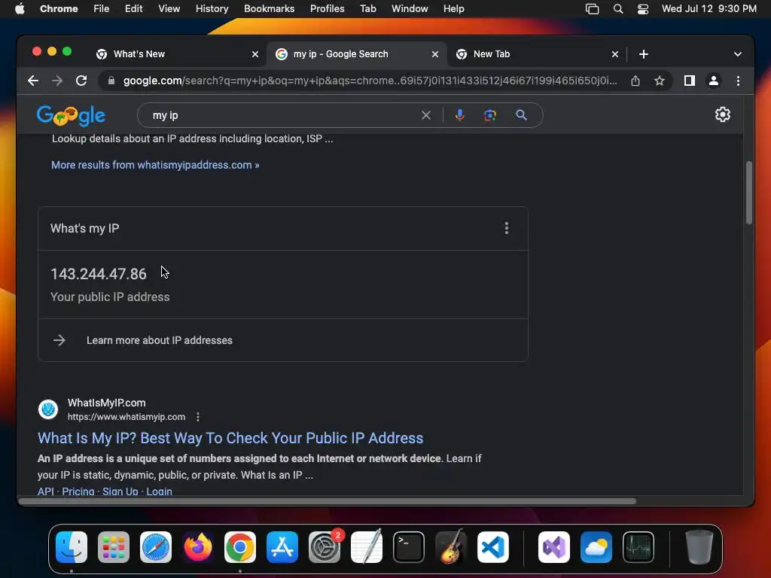Click the Google doodle logo

(71, 115)
